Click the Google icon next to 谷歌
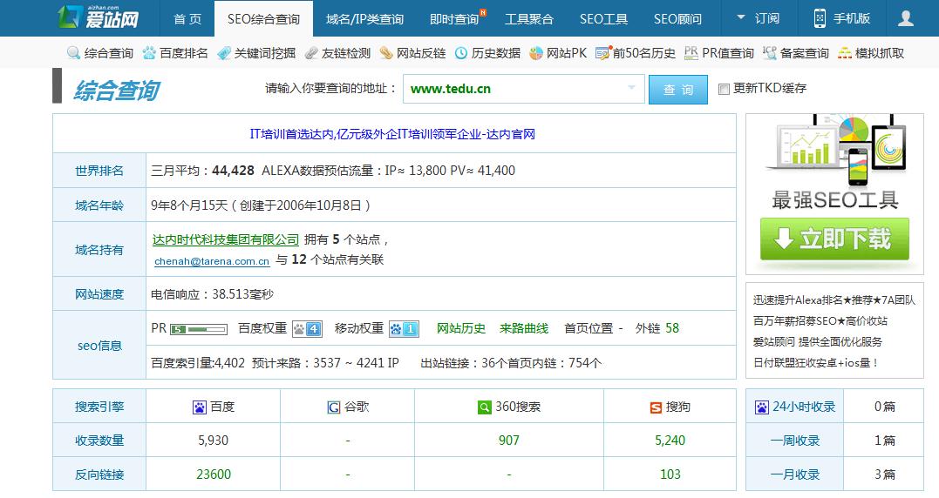 (x=334, y=407)
